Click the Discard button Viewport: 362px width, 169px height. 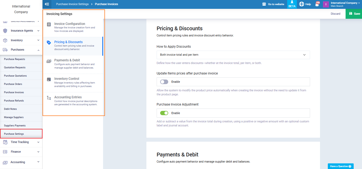coord(335,14)
